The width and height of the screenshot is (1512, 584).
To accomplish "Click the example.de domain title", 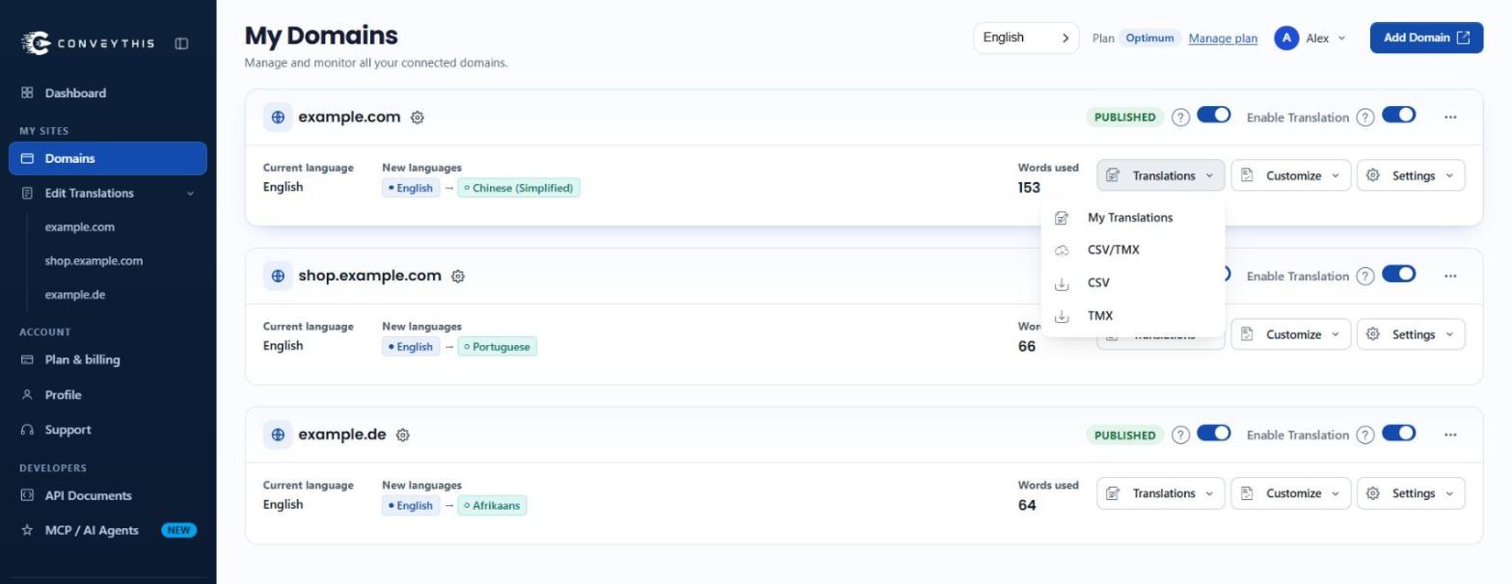I will click(342, 435).
